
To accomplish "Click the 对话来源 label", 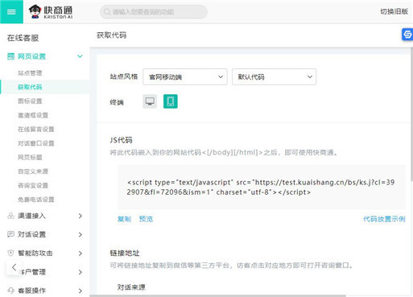I will pos(131,287).
